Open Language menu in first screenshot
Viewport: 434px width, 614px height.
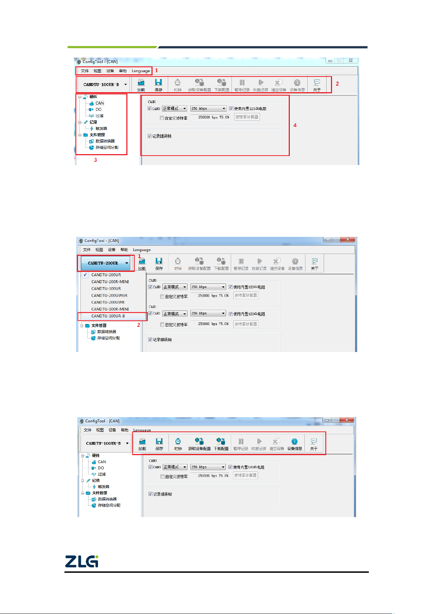[141, 71]
